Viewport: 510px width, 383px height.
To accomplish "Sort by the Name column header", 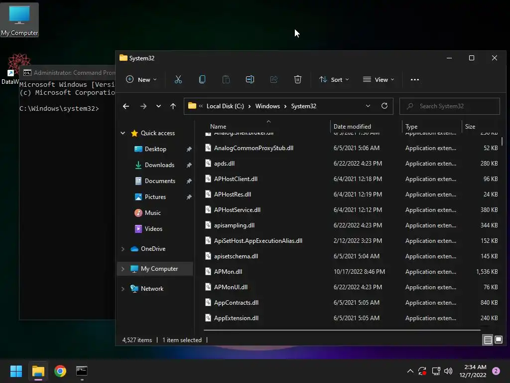I will coord(218,126).
